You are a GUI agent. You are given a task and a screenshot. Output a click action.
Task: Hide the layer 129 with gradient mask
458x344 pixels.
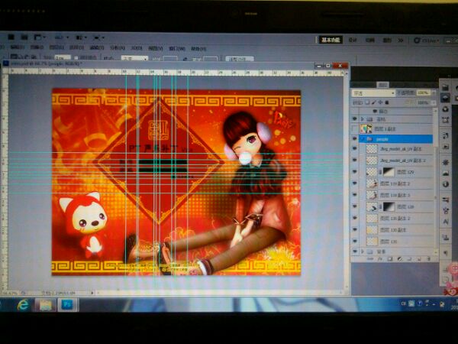pyautogui.click(x=354, y=172)
